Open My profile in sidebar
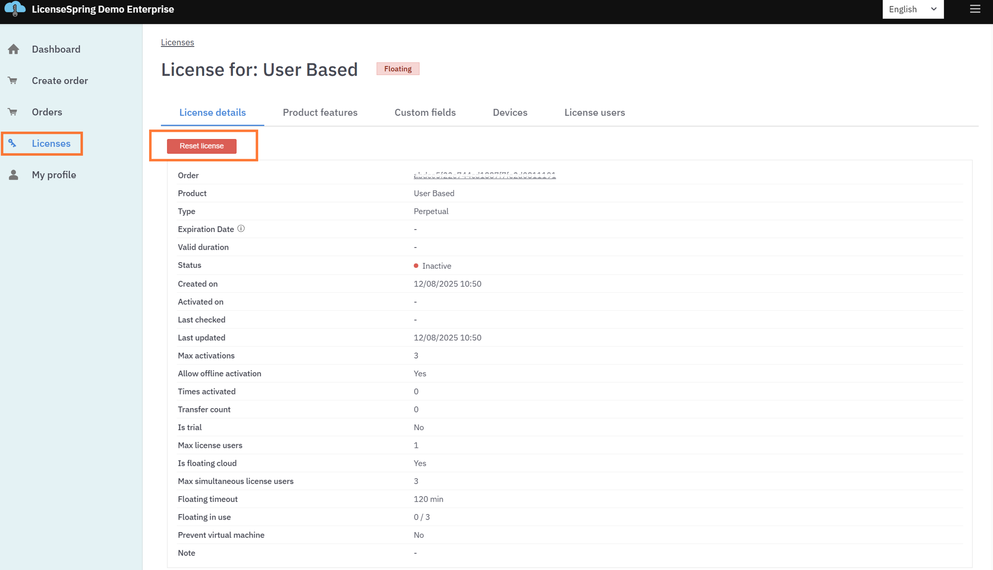993x570 pixels. point(54,175)
